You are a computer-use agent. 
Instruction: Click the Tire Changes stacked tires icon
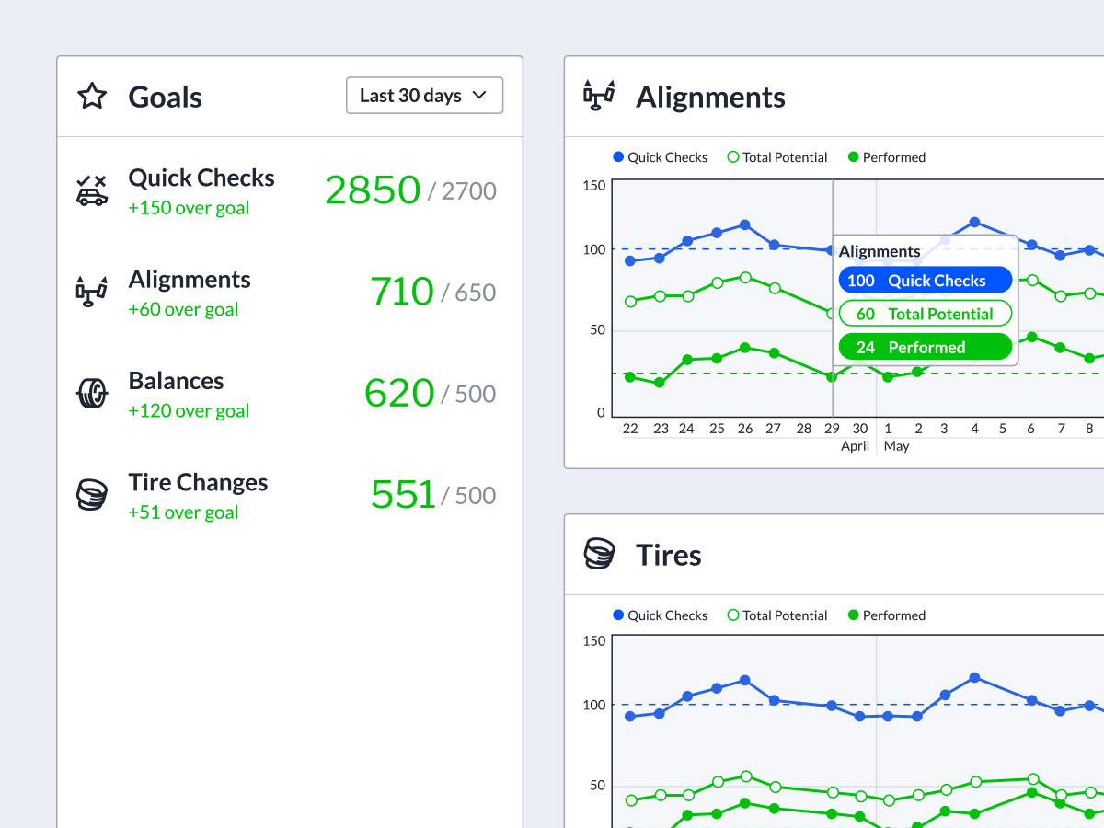pos(92,495)
